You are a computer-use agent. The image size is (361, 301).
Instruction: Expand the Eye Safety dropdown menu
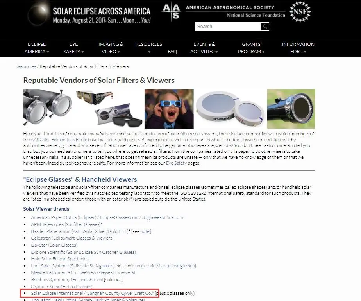coord(74,48)
